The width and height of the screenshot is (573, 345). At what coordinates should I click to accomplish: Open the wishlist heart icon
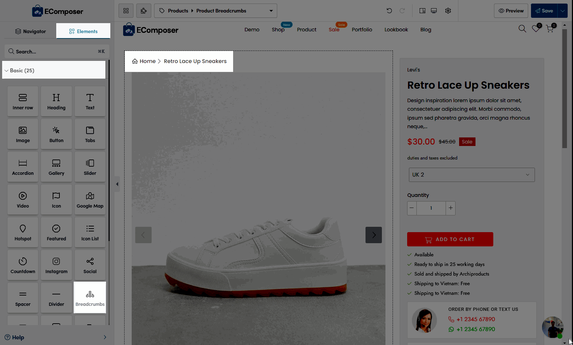(536, 29)
